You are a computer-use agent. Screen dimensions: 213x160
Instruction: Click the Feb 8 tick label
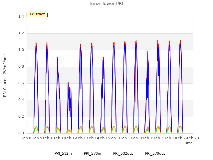[27, 138]
